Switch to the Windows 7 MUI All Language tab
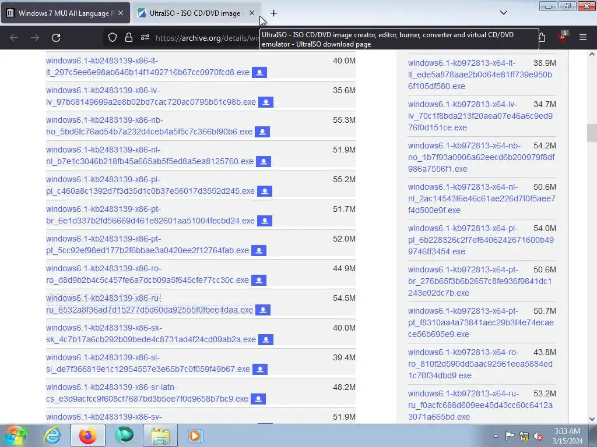Image resolution: width=597 pixels, height=447 pixels. [65, 13]
